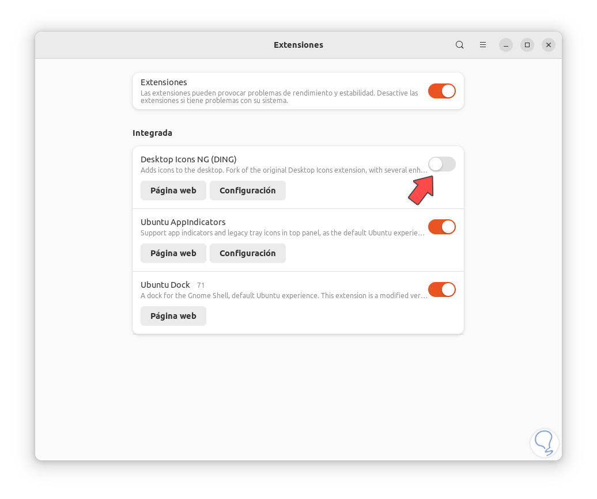Viewport: 597px width, 499px height.
Task: Enable the Desktop Icons NG (DING) extension
Action: tap(441, 164)
